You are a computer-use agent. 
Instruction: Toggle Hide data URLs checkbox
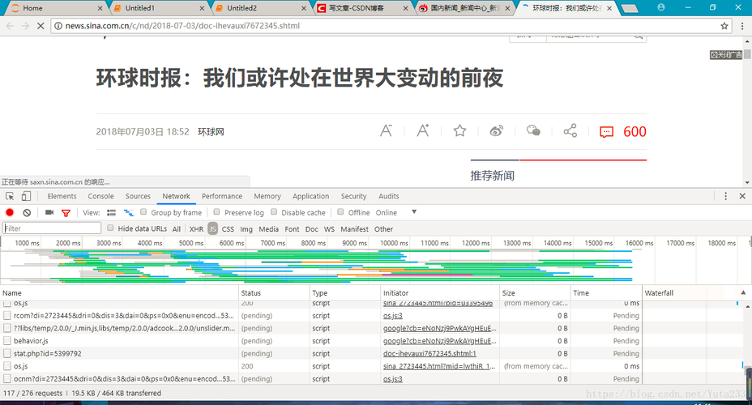coord(110,228)
